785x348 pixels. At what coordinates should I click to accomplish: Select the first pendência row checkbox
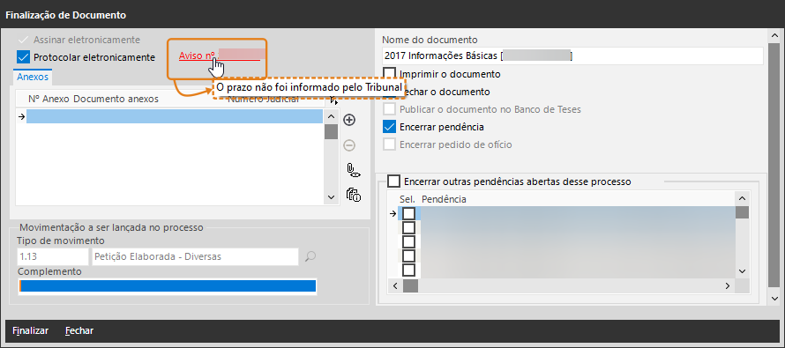click(409, 213)
